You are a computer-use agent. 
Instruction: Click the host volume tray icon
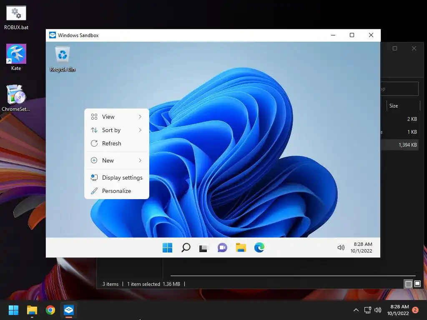(378, 310)
